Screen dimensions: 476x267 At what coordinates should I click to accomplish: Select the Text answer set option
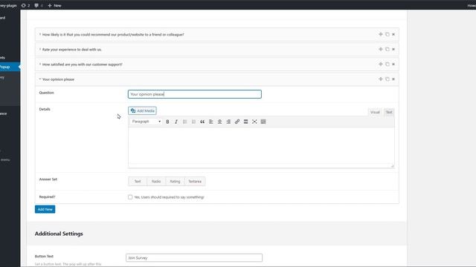point(138,181)
